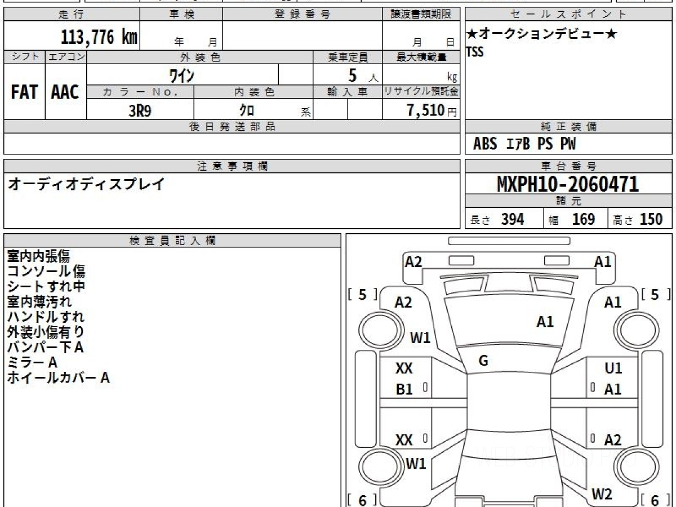Screen dimensions: 676x507
Task: Select the ★オークションデビュー★ line
Action: 541,34
